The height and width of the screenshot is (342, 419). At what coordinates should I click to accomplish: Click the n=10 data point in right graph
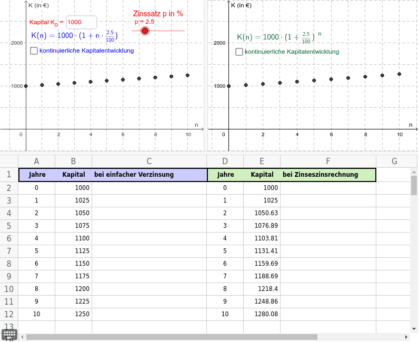point(399,74)
